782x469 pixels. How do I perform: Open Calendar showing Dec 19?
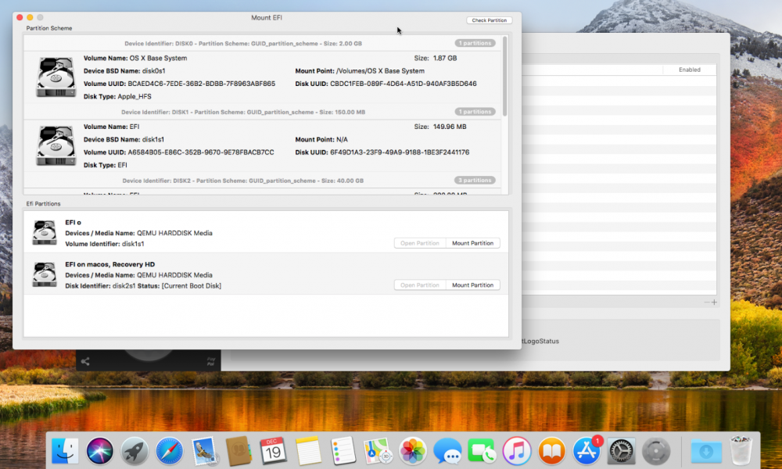pos(273,451)
